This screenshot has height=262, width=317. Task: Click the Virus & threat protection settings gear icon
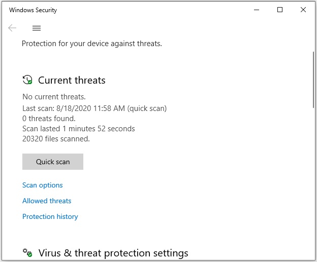[x=27, y=252]
